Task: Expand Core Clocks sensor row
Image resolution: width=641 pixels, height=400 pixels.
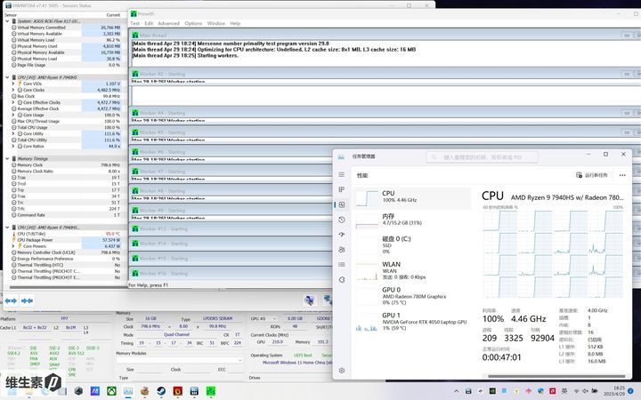Action: pyautogui.click(x=13, y=90)
